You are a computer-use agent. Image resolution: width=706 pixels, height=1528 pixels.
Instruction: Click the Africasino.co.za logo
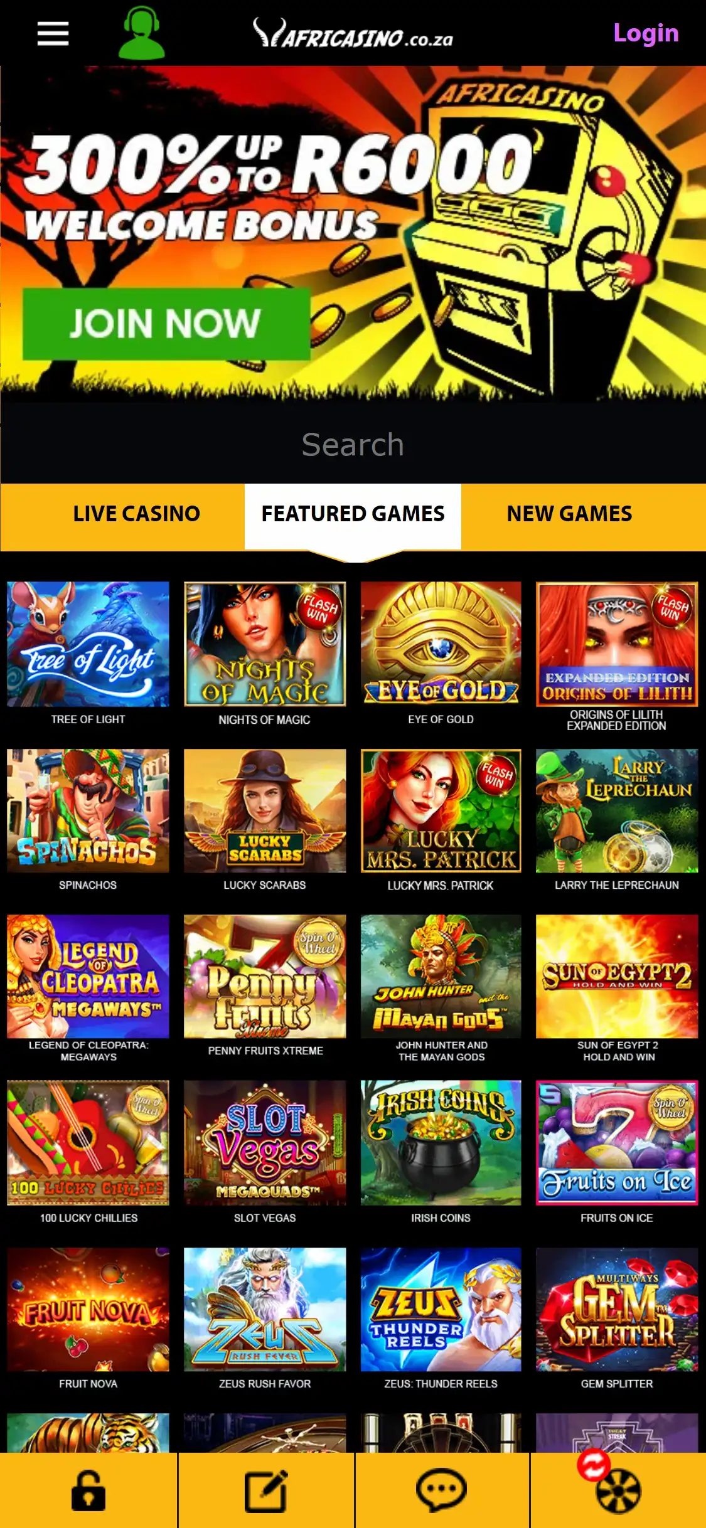(x=353, y=33)
